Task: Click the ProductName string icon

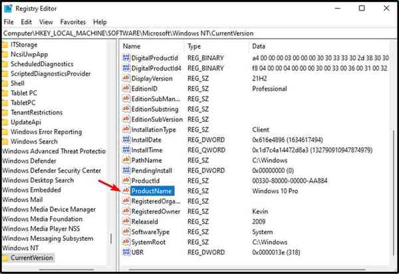Action: [x=126, y=191]
